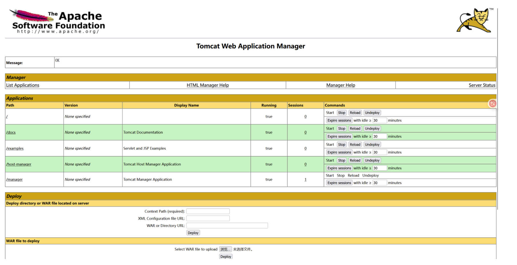Reload the /examples application
517x265 pixels.
pyautogui.click(x=355, y=145)
